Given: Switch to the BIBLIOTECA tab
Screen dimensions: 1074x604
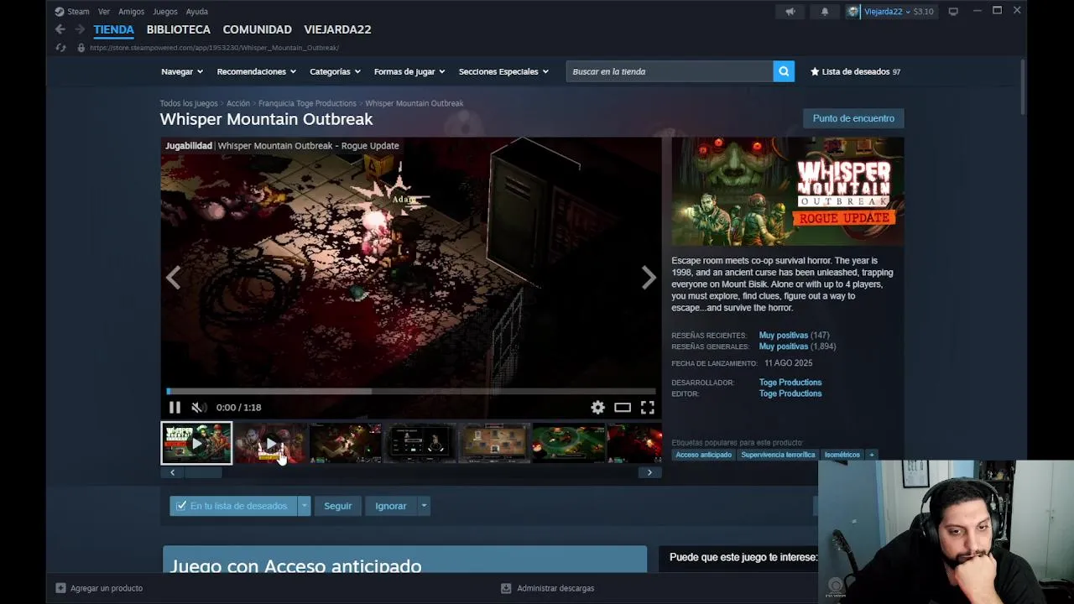Looking at the screenshot, I should click(178, 29).
